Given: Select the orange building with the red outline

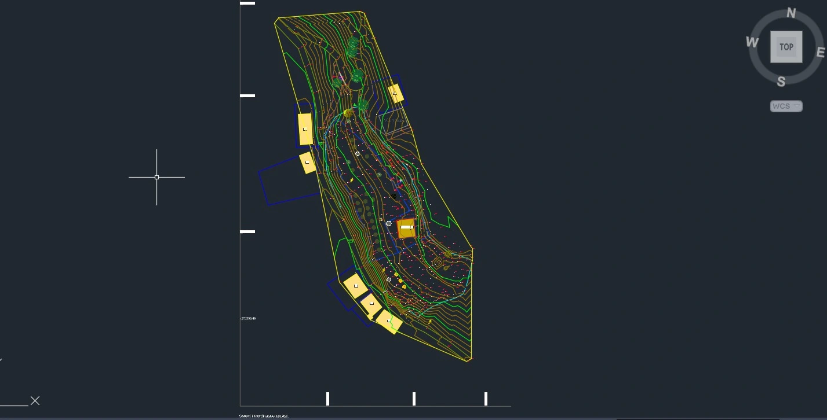Looking at the screenshot, I should coord(406,228).
